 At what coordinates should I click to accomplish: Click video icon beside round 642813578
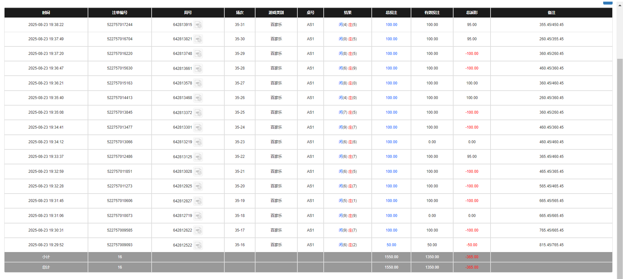(x=198, y=83)
